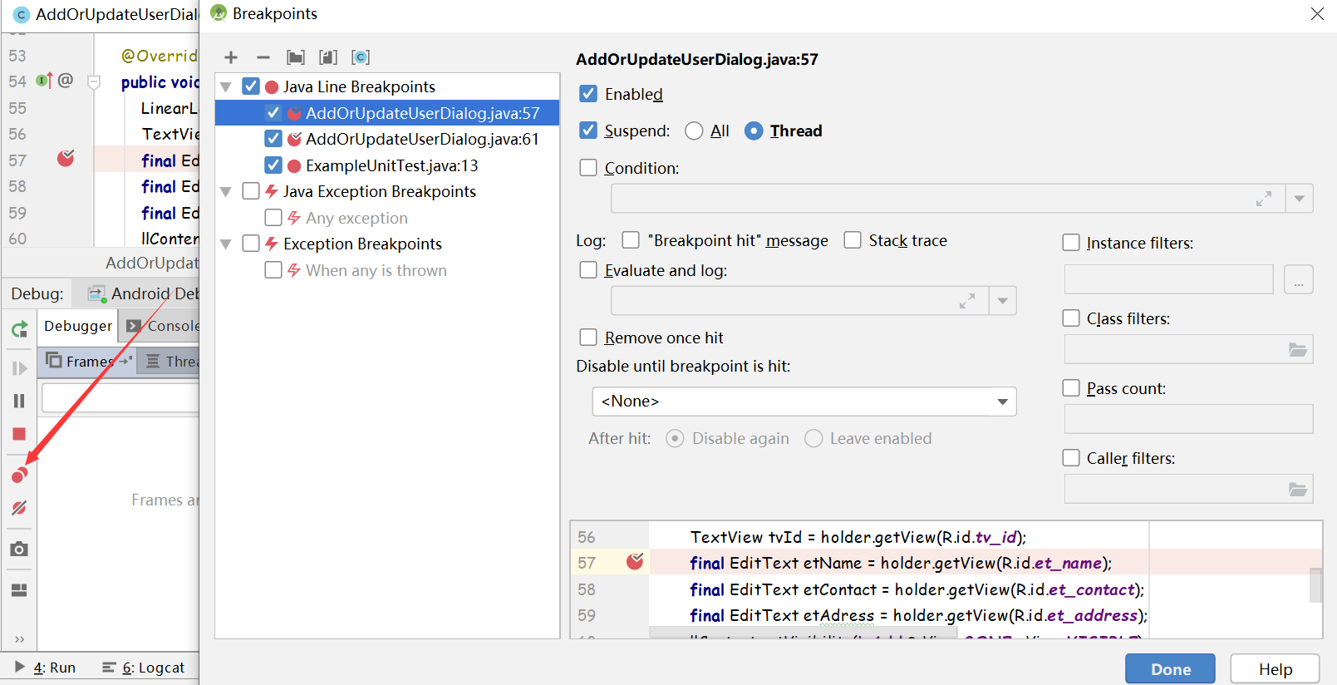Click View Breakpoints icon in debug sidebar
Screen dimensions: 1337x685
[x=19, y=475]
